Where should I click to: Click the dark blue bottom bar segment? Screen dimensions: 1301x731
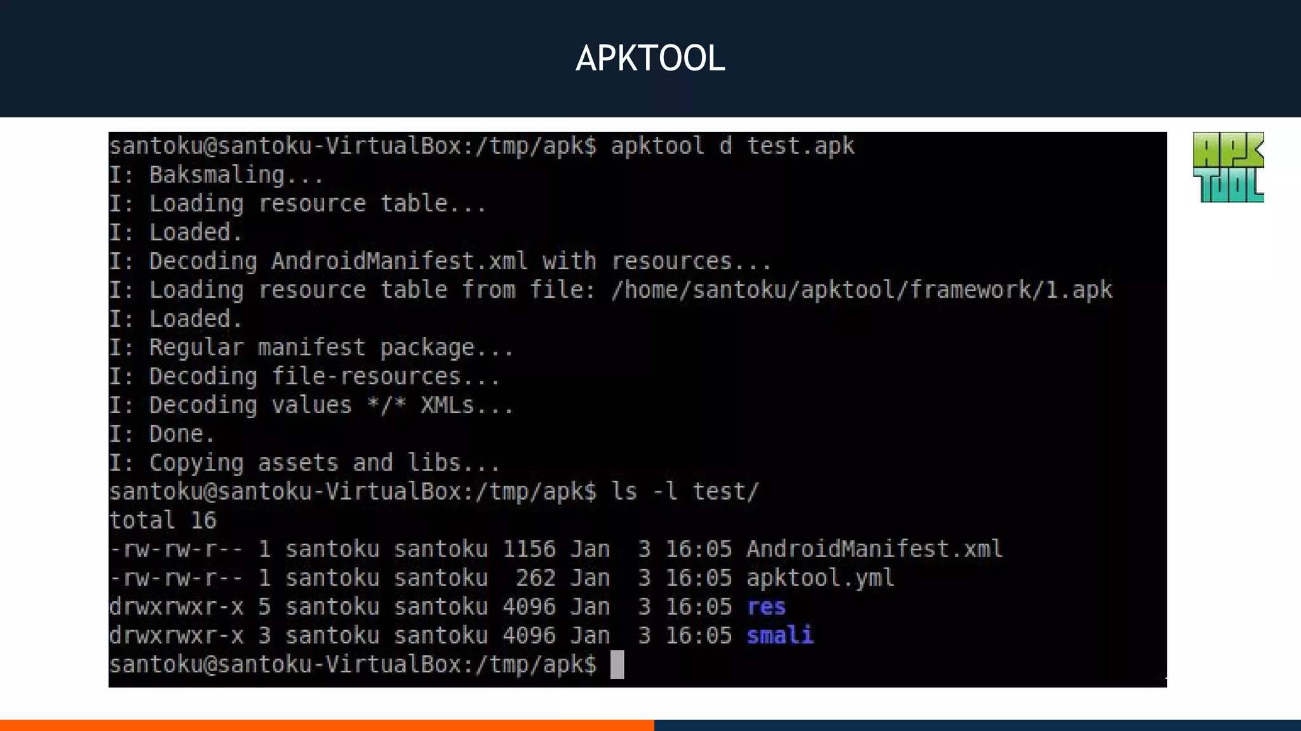coord(977,725)
